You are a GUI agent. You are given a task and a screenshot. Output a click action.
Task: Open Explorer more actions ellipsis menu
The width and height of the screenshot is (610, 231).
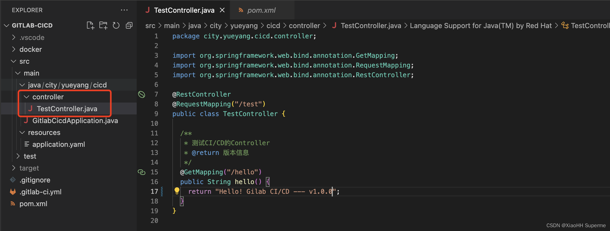tap(124, 10)
